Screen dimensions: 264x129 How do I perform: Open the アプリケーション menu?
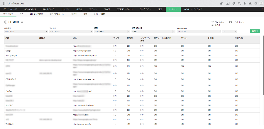click(x=125, y=9)
